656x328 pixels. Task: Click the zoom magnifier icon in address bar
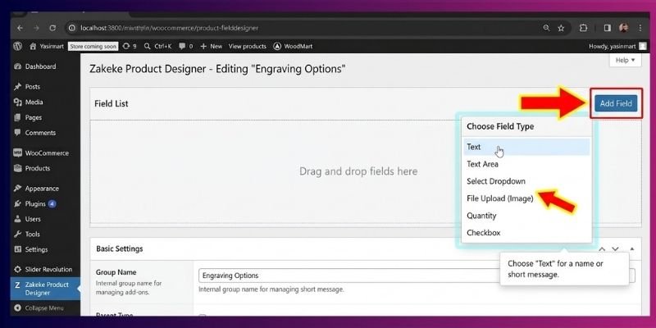pos(546,28)
